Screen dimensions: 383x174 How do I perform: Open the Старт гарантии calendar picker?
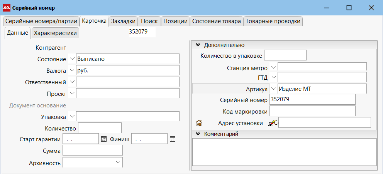coord(103,139)
